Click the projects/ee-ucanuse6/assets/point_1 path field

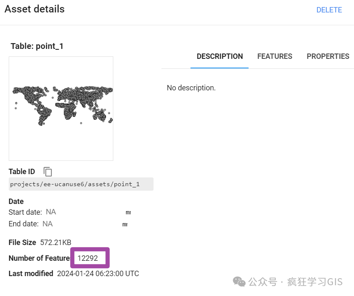(x=81, y=184)
